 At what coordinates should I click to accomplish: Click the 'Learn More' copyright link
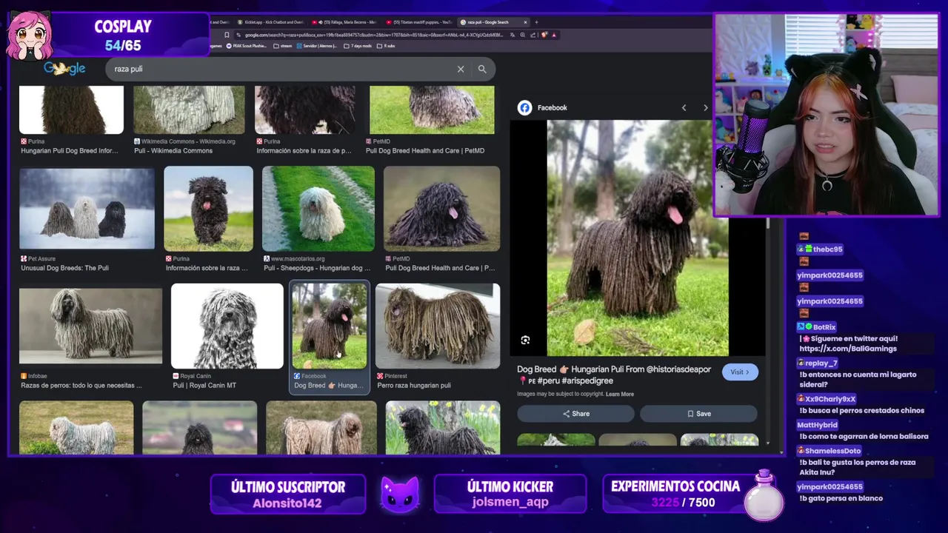click(620, 394)
